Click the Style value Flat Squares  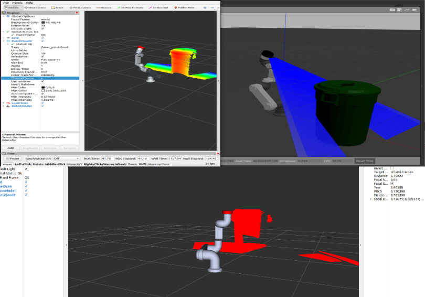(x=50, y=60)
